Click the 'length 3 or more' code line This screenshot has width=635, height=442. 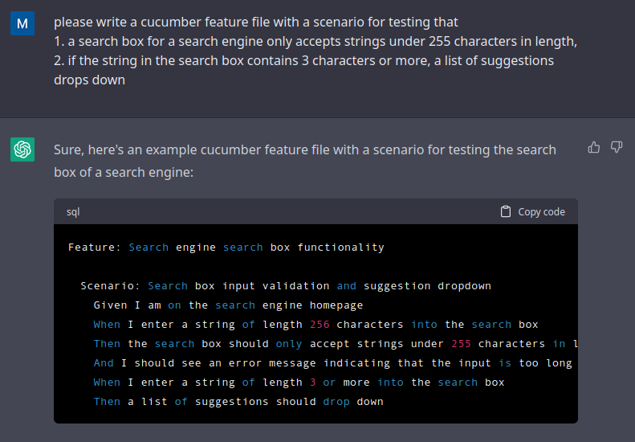pyautogui.click(x=299, y=383)
